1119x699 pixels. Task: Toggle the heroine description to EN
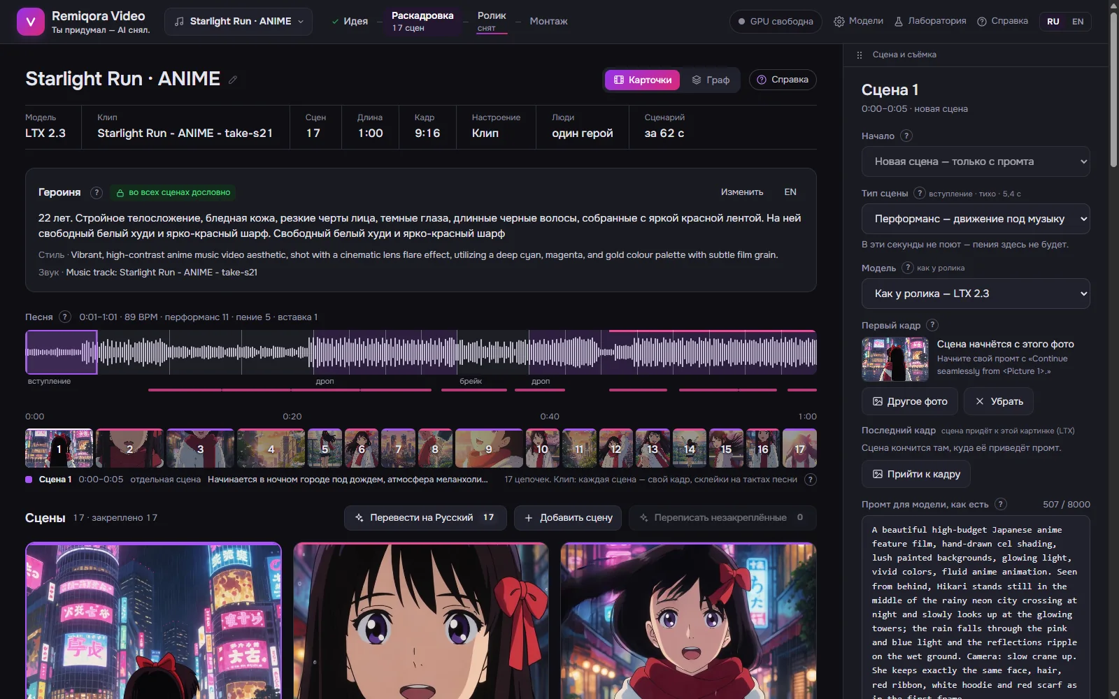[790, 192]
